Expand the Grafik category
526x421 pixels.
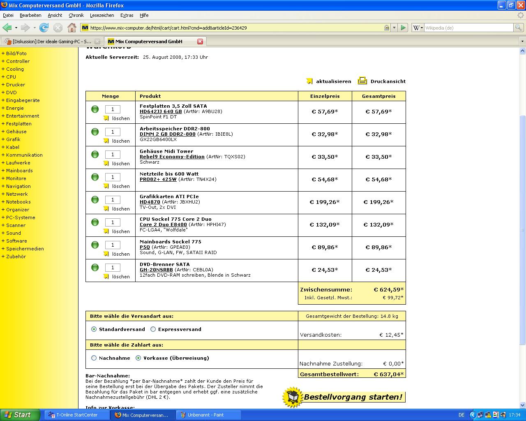pos(11,139)
